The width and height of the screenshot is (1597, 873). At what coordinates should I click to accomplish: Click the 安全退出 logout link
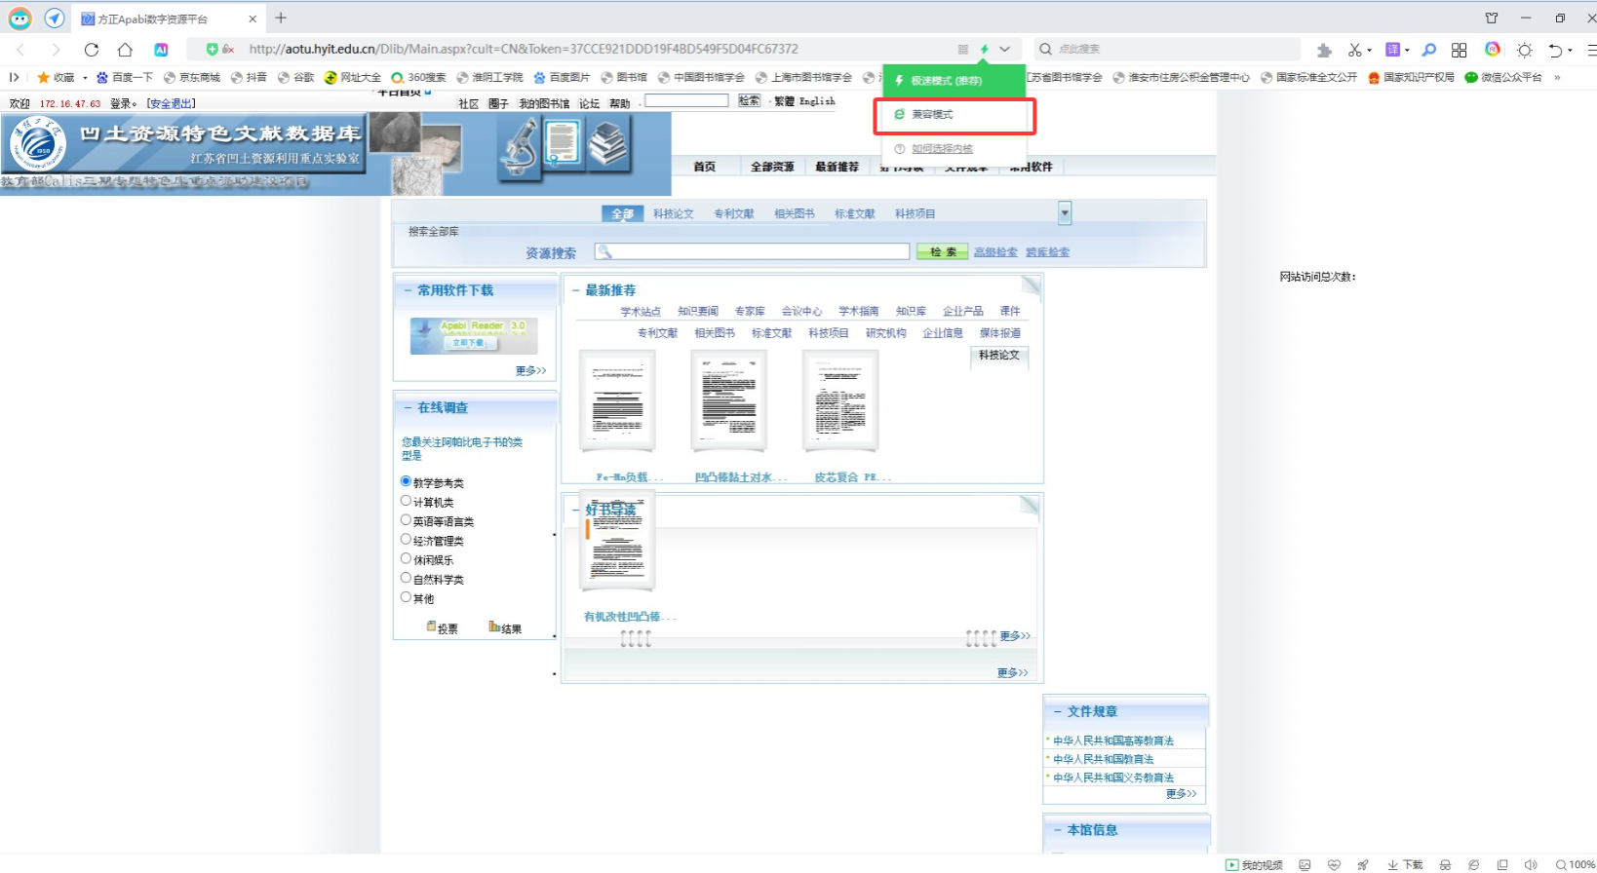pos(172,103)
